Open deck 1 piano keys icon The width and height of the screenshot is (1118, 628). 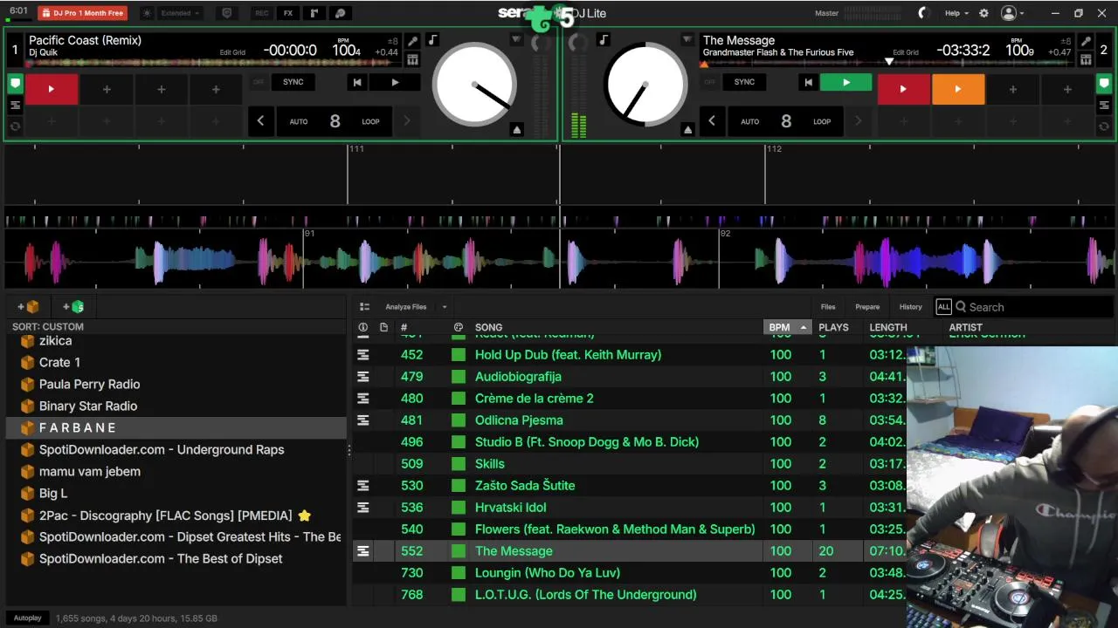click(x=412, y=59)
